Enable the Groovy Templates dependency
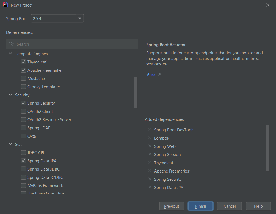This screenshot has width=276, height=214. coord(23,87)
